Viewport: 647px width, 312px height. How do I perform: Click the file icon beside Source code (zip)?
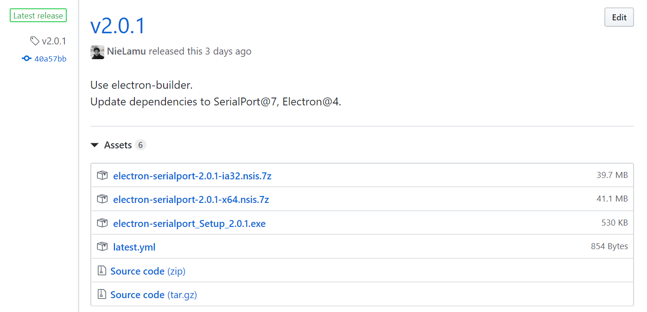coord(101,270)
